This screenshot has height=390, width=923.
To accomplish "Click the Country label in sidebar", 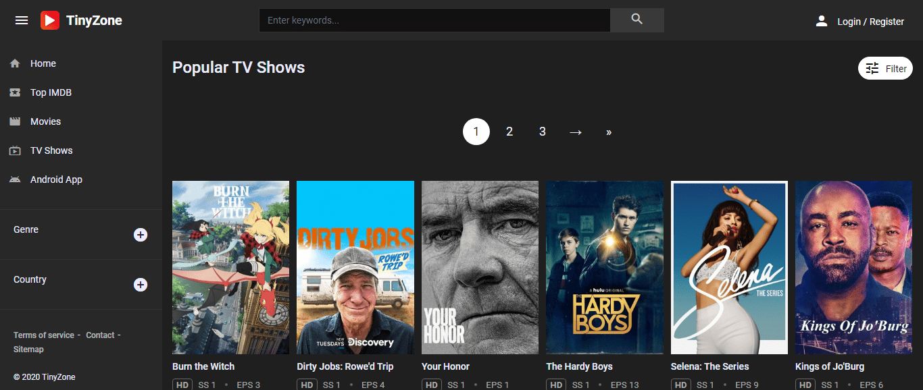I will point(30,279).
